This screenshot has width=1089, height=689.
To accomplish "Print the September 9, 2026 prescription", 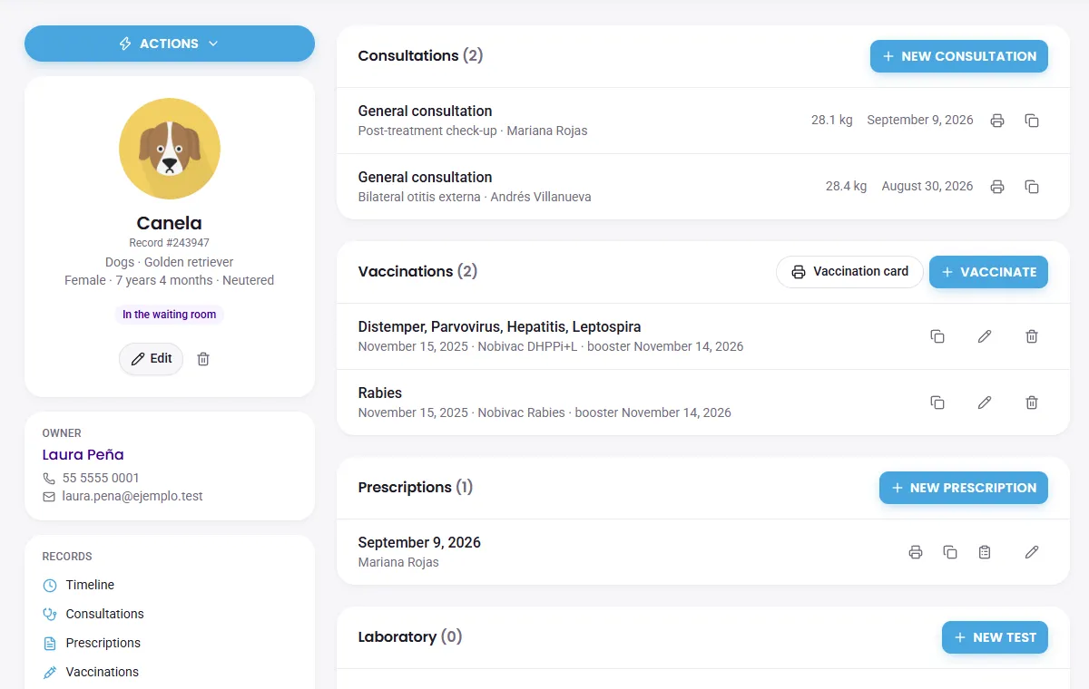I will click(916, 552).
